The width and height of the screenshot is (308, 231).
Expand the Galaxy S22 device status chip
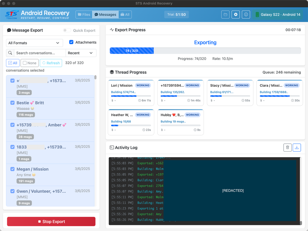pyautogui.click(x=277, y=14)
